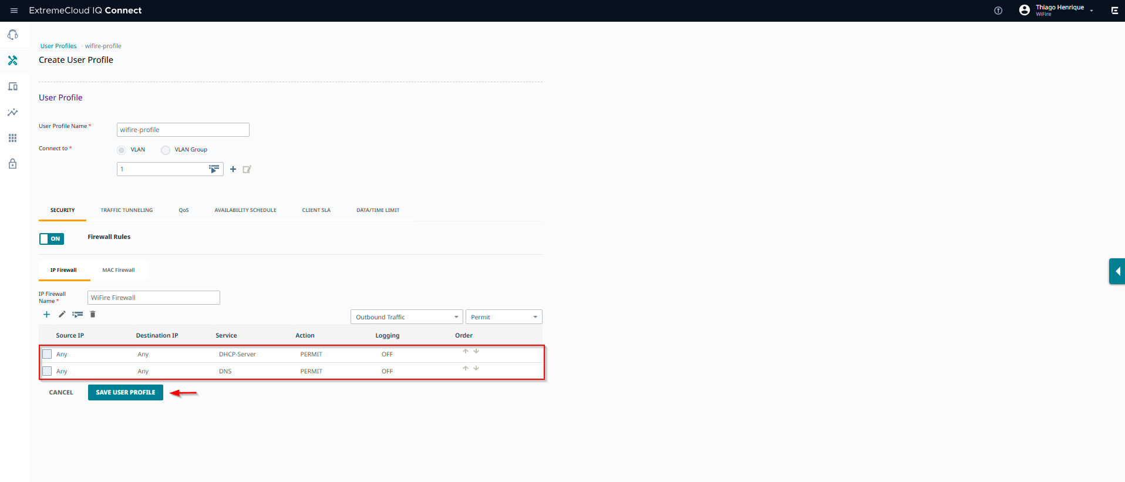Select the Configure tools icon in the sidebar
The image size is (1125, 482).
coord(12,60)
